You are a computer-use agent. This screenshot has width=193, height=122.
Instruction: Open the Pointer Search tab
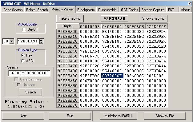[37, 10]
